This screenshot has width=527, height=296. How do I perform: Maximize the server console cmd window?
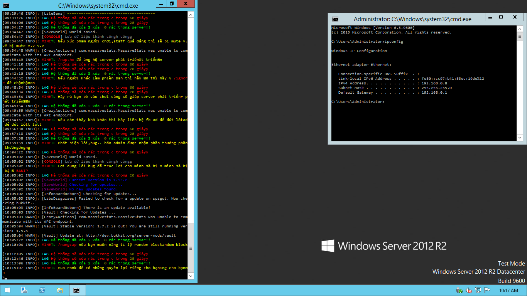(171, 4)
